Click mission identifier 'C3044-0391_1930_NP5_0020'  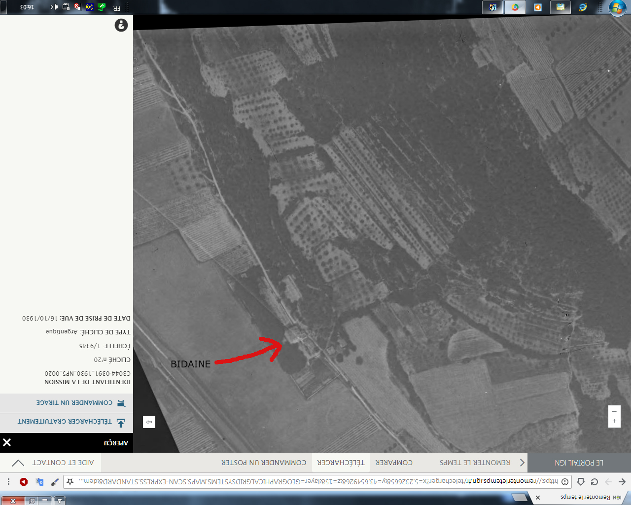pos(87,374)
